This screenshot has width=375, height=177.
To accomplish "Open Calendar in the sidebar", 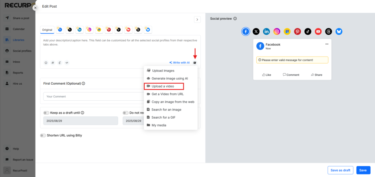I will pos(18,29).
